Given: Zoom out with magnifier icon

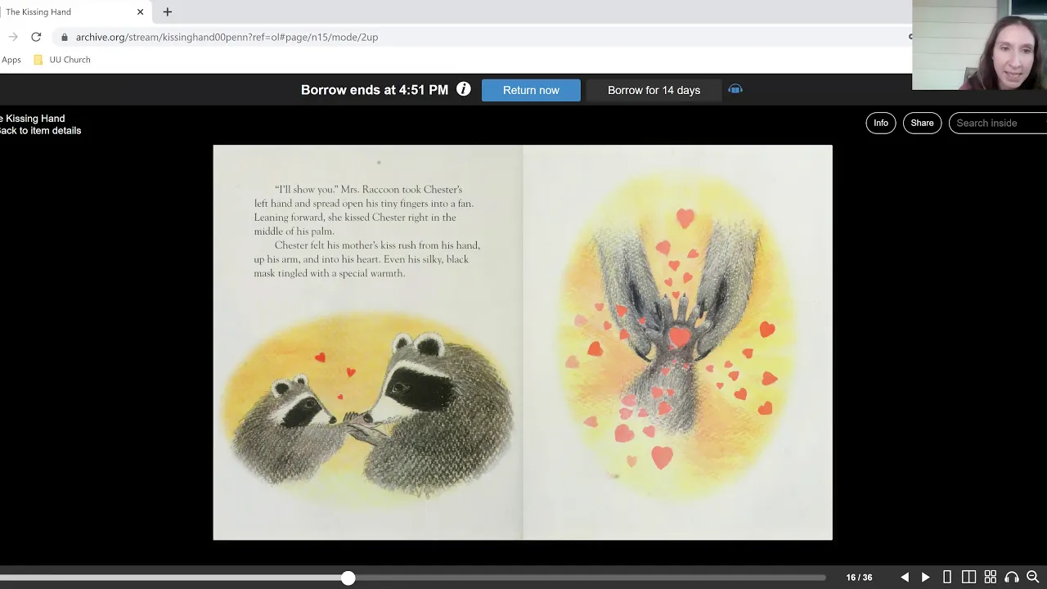Looking at the screenshot, I should (1032, 578).
